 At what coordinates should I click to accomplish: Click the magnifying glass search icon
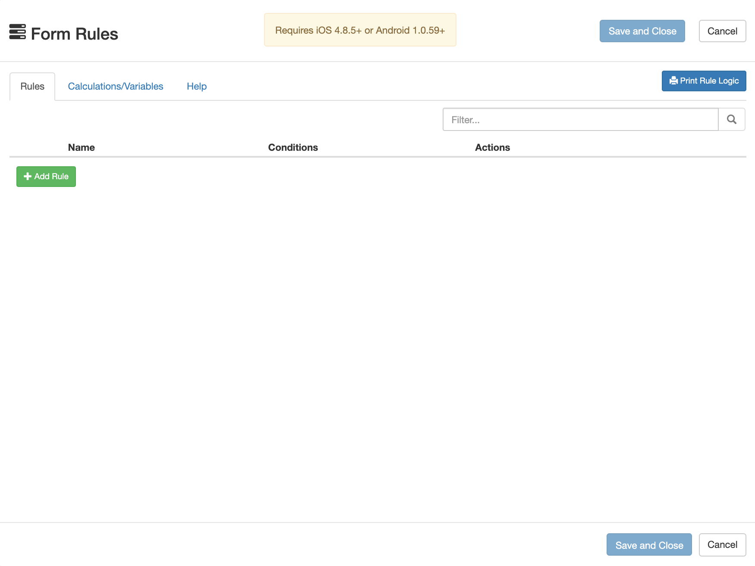coord(732,119)
